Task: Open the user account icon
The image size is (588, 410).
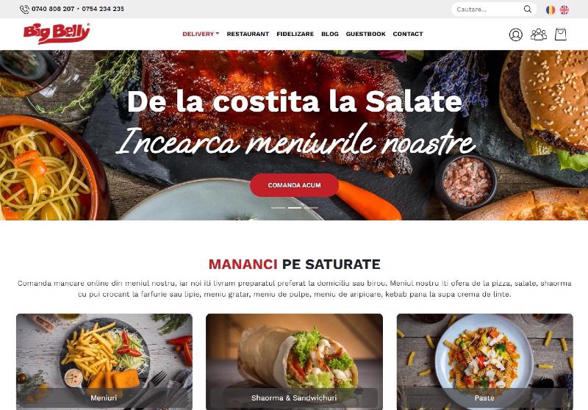Action: 516,35
